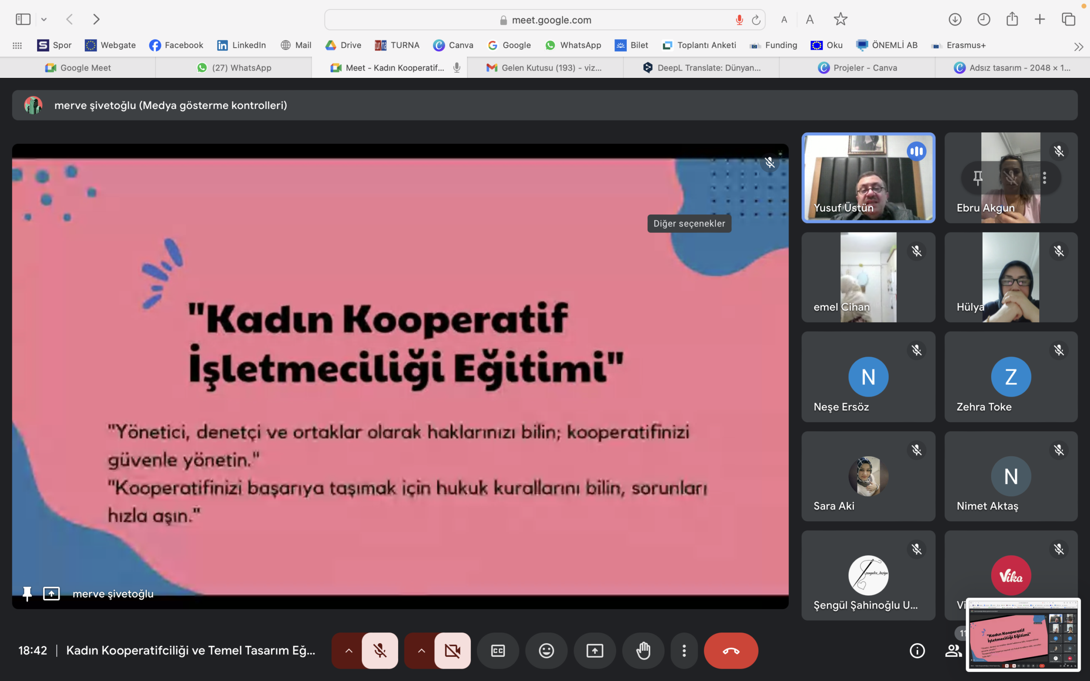Open more options three-dot menu in toolbar
This screenshot has width=1090, height=681.
[x=684, y=650]
